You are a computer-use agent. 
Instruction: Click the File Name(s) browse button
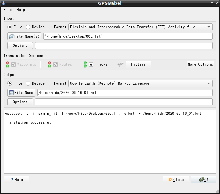click(24, 36)
